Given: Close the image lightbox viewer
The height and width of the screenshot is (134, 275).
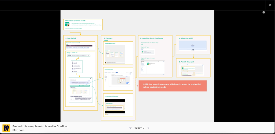Looking at the screenshot, I should pos(270,5).
